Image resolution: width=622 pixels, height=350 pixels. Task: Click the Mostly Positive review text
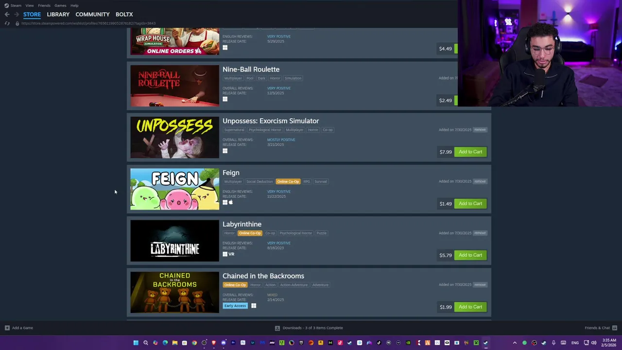pos(281,140)
